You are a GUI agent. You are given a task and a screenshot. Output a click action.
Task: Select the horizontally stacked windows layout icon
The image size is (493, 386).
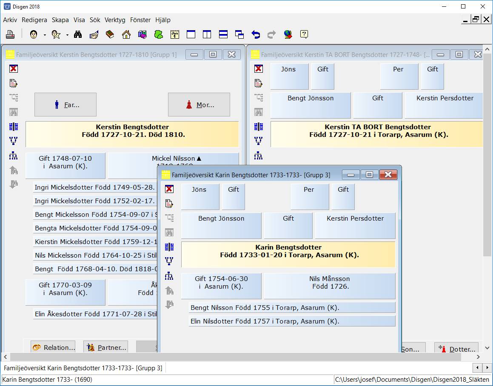pyautogui.click(x=223, y=34)
